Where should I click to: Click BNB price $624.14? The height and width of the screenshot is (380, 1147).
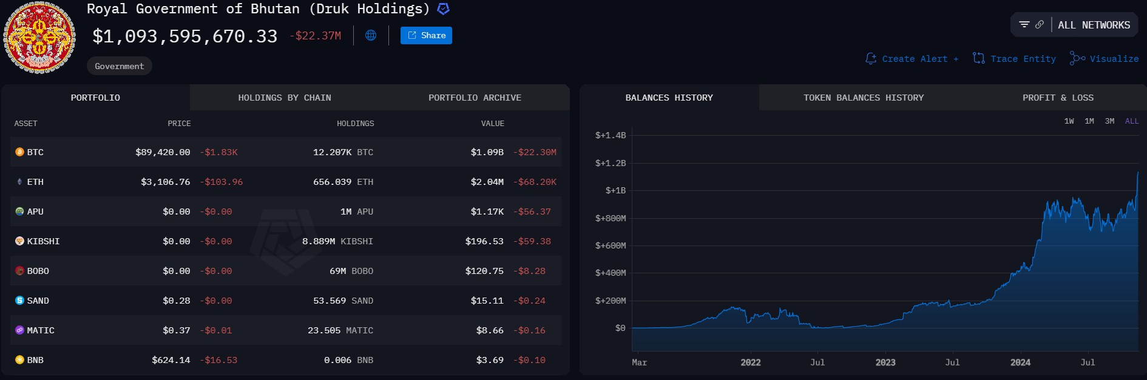[x=171, y=360]
